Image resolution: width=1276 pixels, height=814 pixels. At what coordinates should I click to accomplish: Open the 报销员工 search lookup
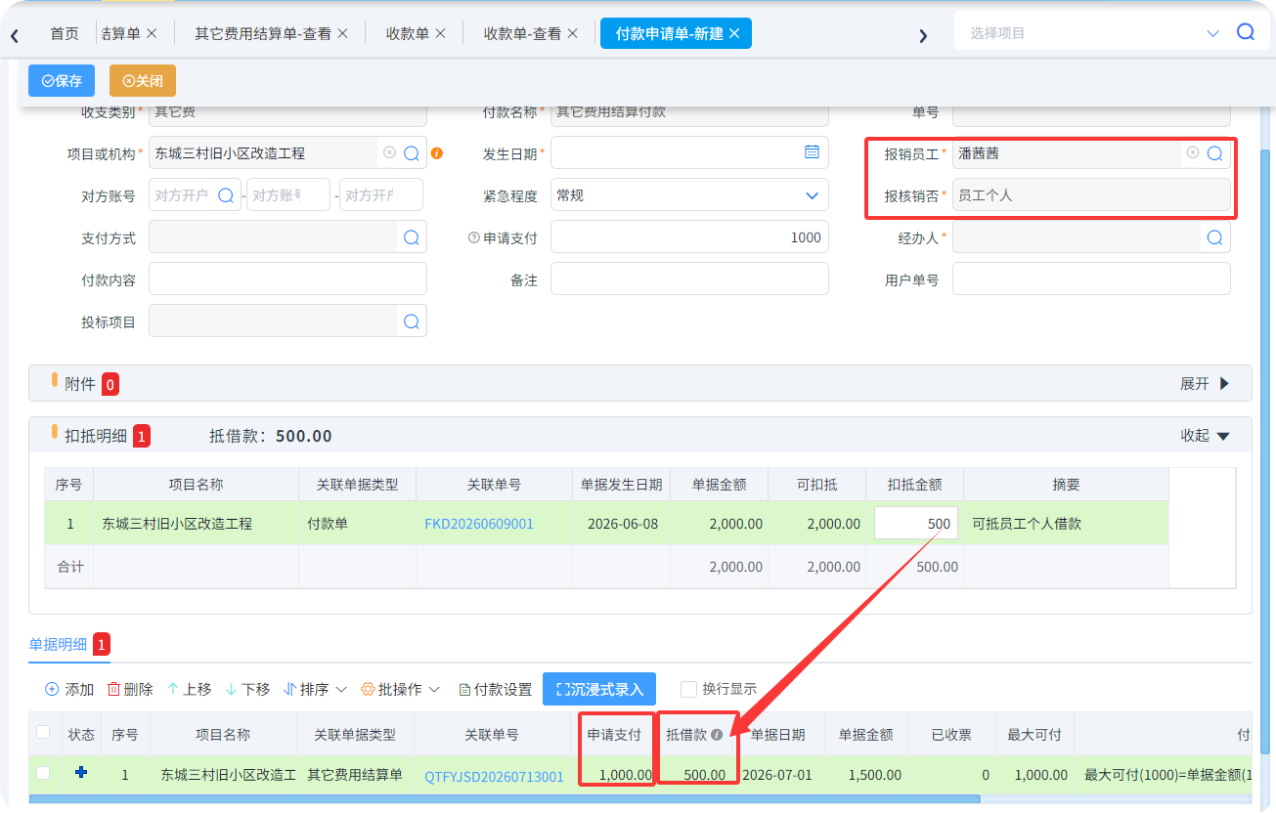click(x=1214, y=153)
